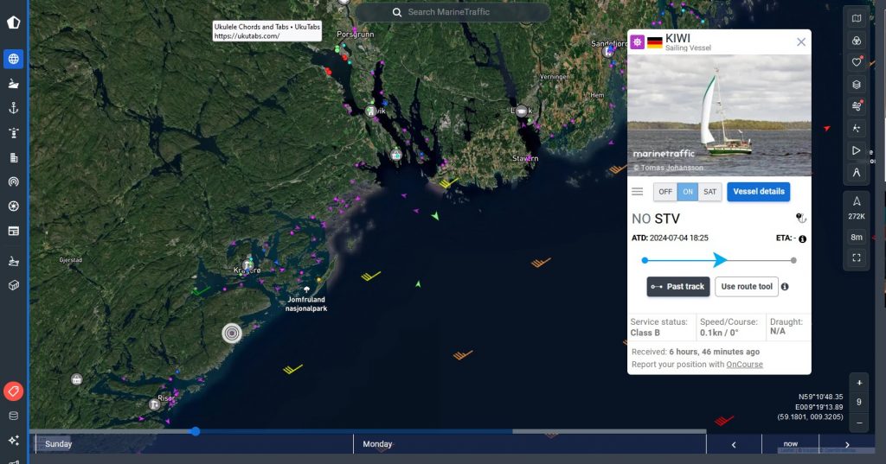Open the lighthouse icon in left sidebar
Viewport: 886px width, 464px height.
tap(13, 133)
